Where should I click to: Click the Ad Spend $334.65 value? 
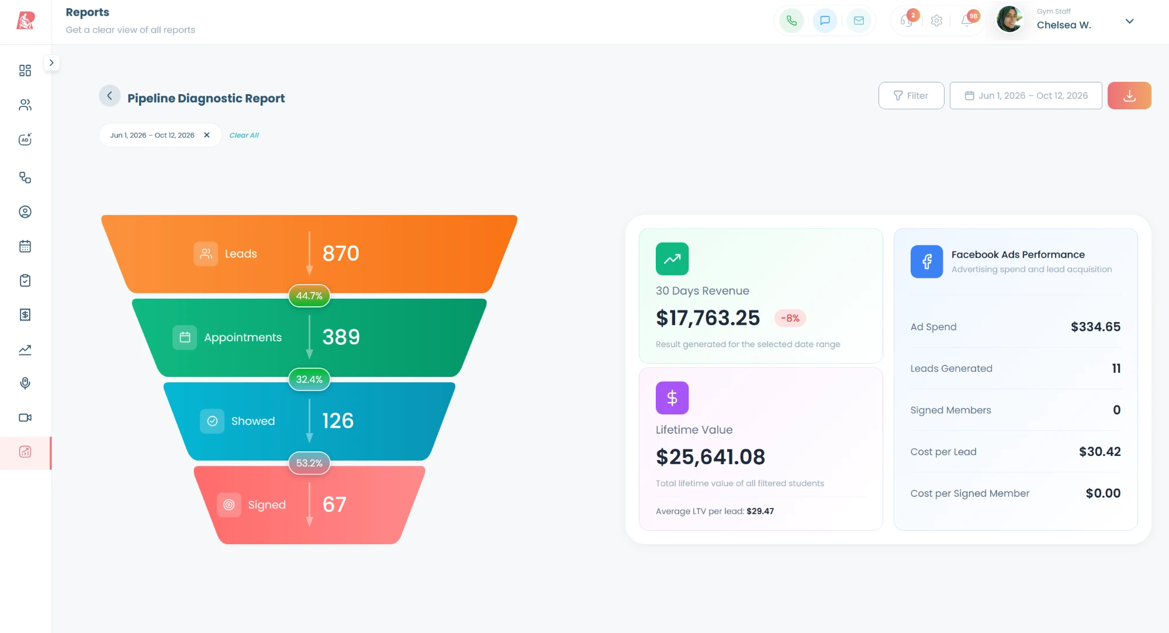[1095, 327]
